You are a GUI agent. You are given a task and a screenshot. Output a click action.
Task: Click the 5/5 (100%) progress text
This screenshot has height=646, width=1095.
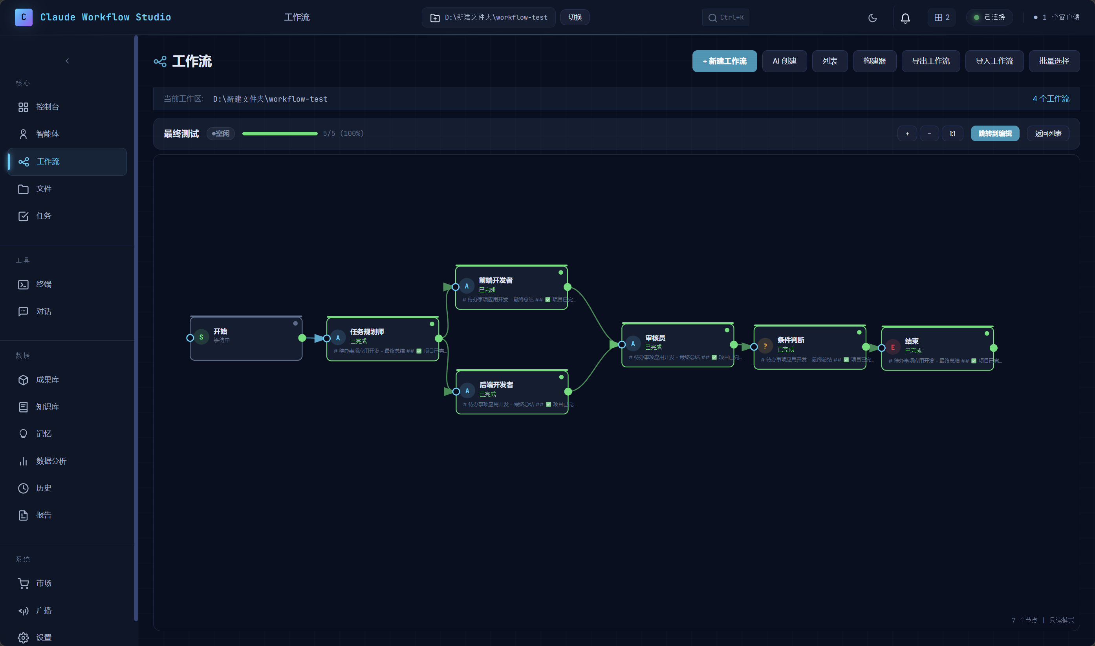coord(343,134)
